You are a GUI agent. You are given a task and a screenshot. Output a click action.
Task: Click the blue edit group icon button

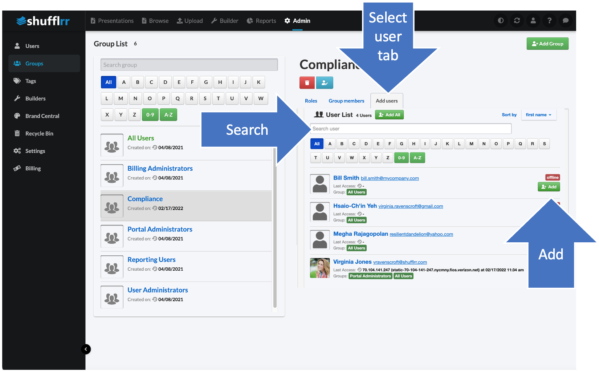click(325, 83)
